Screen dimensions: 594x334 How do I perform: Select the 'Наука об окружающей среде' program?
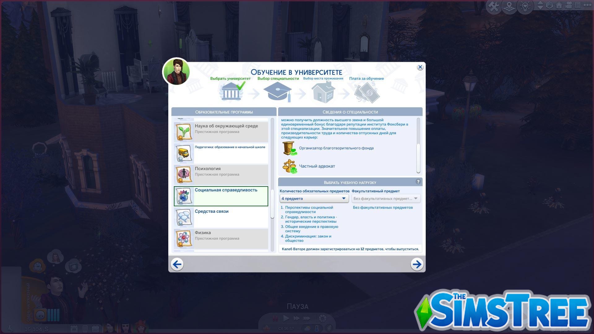[x=221, y=132]
